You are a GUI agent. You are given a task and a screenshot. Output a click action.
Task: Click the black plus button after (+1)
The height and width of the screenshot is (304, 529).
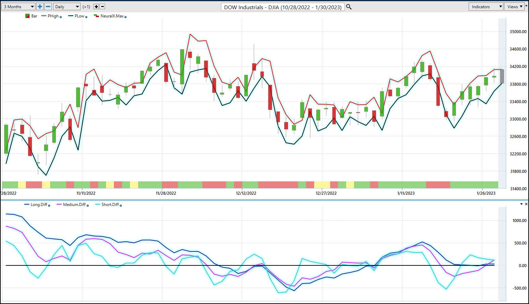pos(96,6)
